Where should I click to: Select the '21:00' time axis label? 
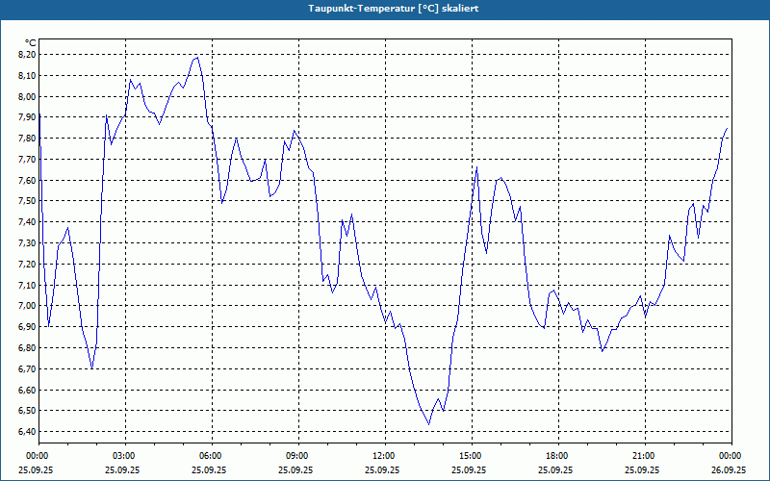click(642, 456)
